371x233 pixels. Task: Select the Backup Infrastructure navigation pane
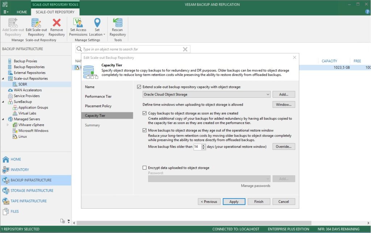pos(36,180)
